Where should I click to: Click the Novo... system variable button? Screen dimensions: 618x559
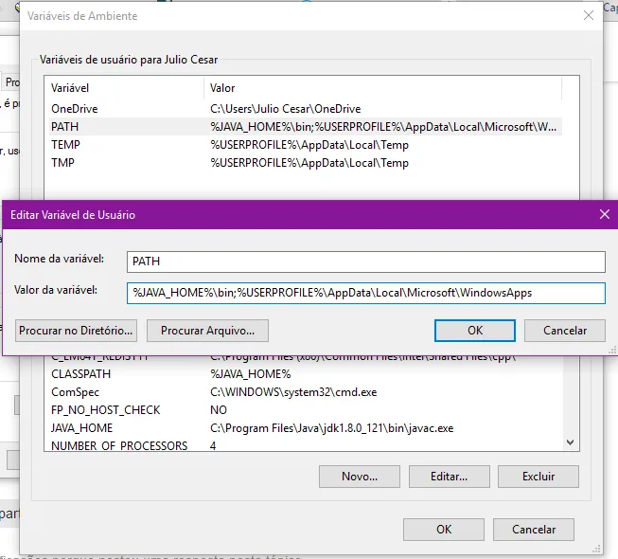359,477
